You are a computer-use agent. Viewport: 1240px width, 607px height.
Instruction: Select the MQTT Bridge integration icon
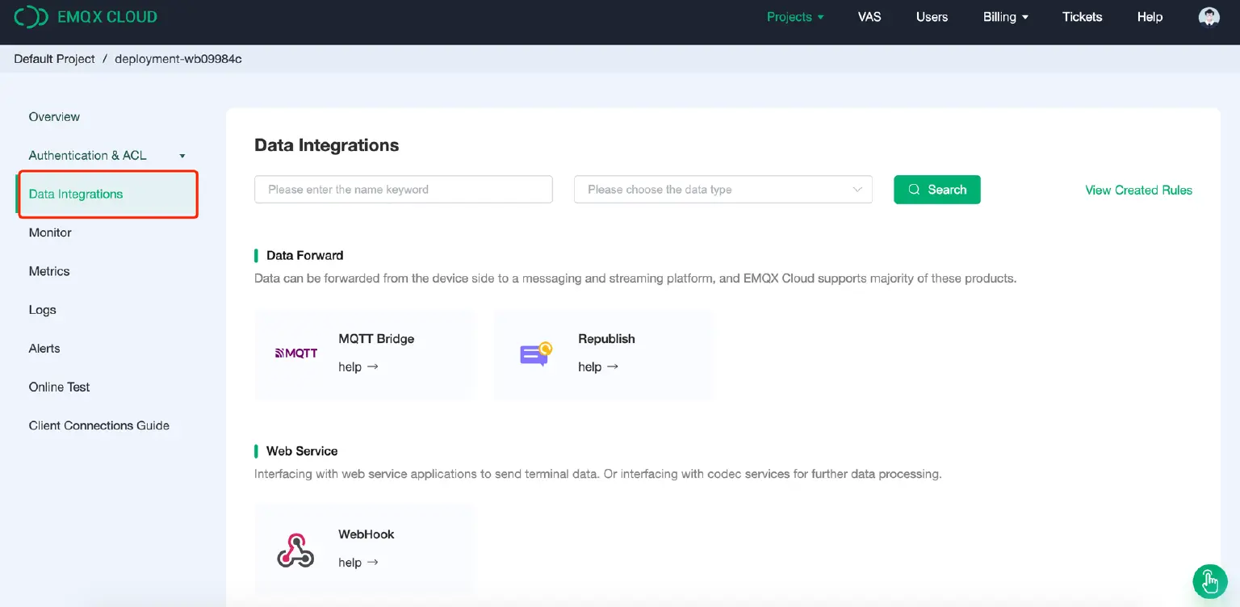pyautogui.click(x=294, y=353)
